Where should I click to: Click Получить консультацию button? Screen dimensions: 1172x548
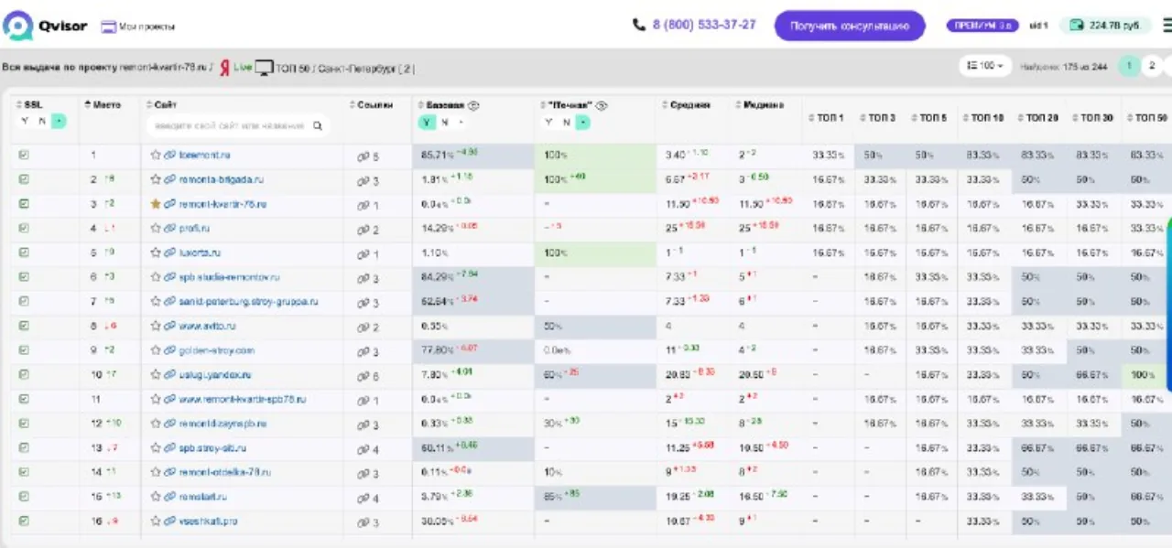coord(850,26)
